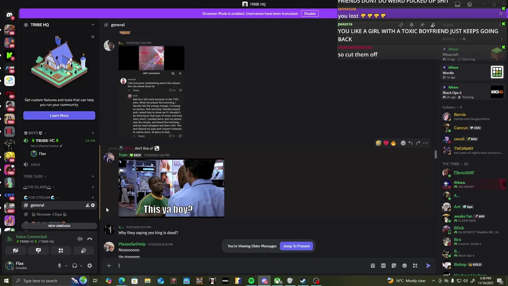This screenshot has height=286, width=508.
Task: Dismiss the Streamer Mode banner
Action: point(501,14)
